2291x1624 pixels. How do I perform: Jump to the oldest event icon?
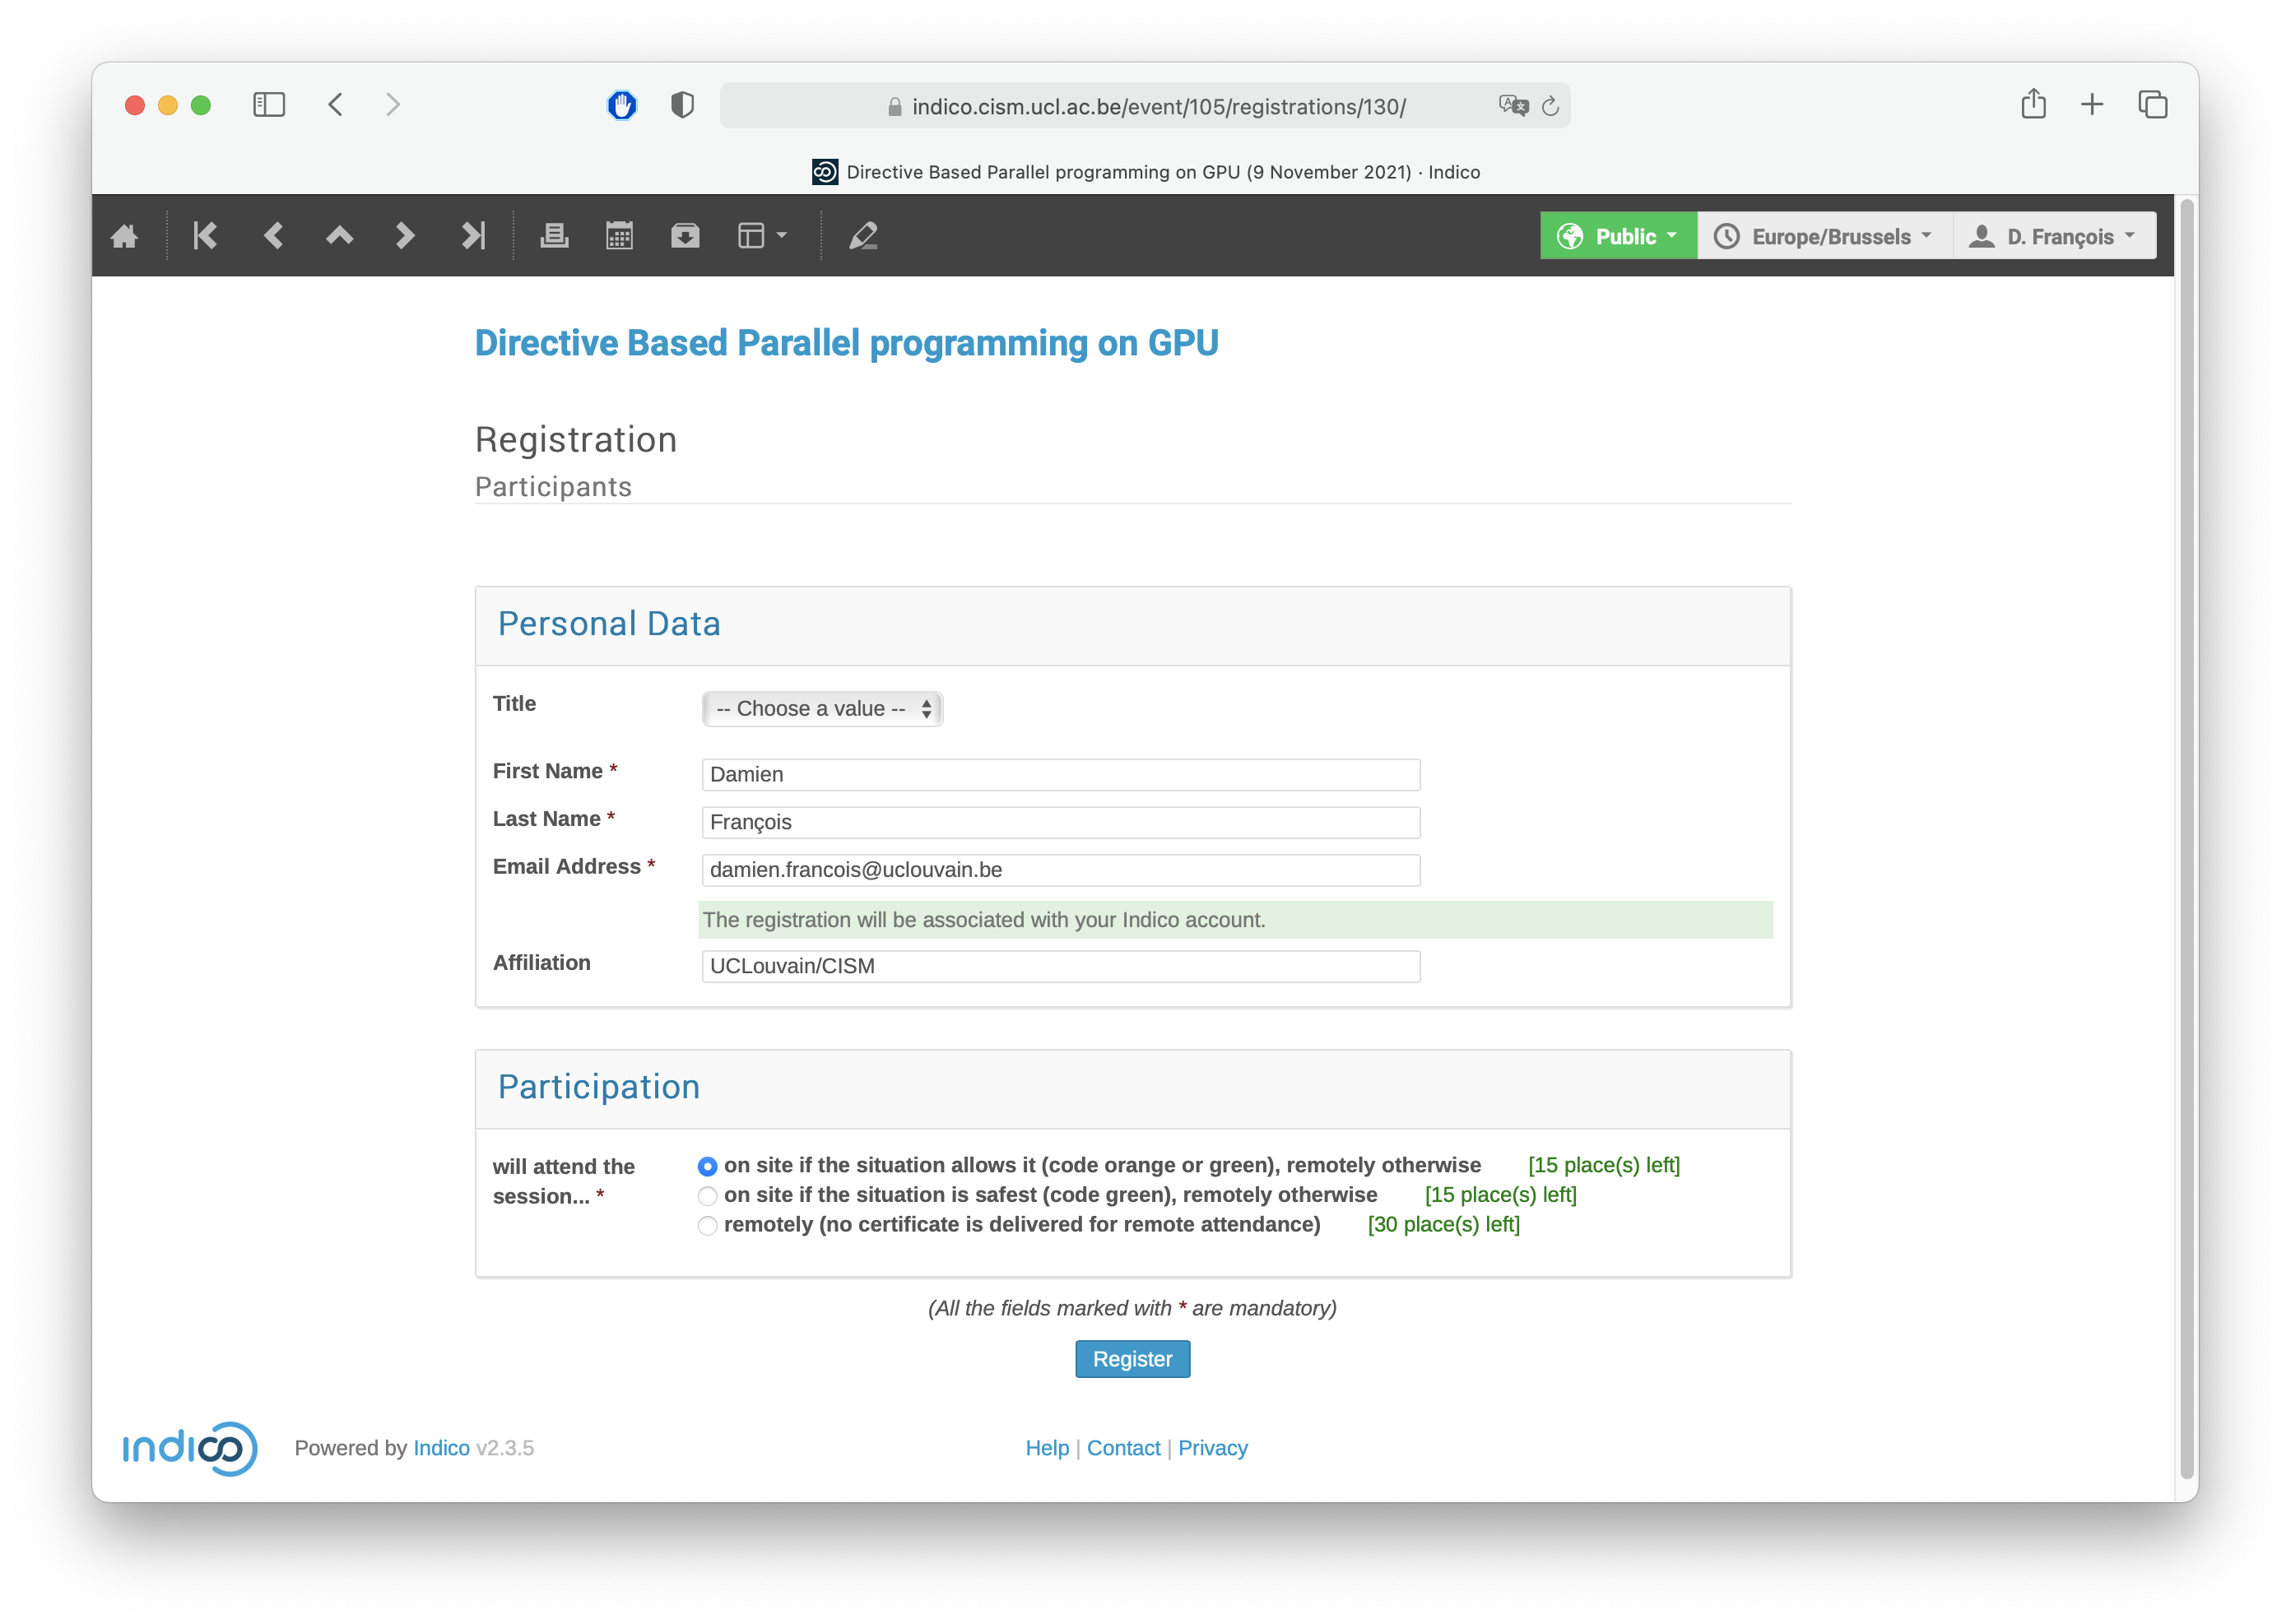click(x=205, y=236)
